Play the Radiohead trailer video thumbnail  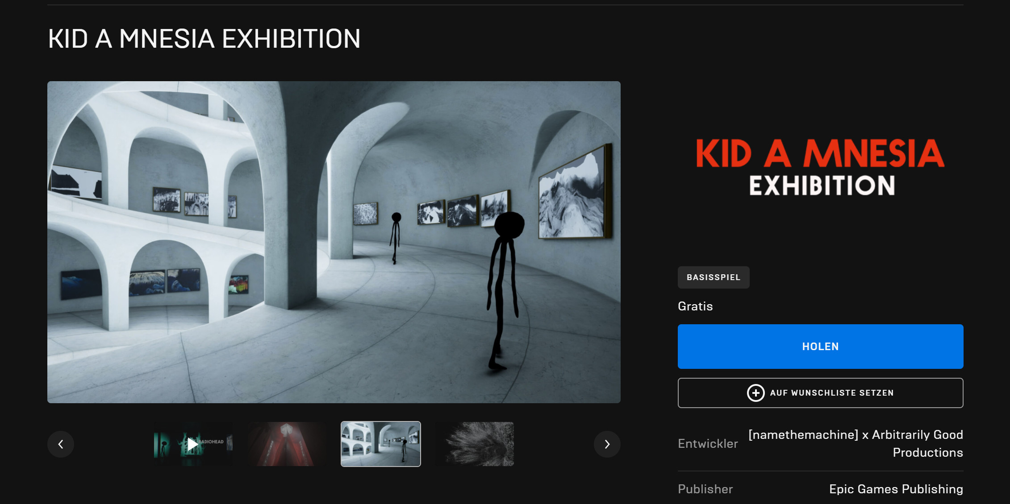click(192, 444)
